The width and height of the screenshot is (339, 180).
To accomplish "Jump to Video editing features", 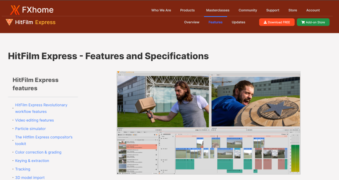I will [x=34, y=120].
